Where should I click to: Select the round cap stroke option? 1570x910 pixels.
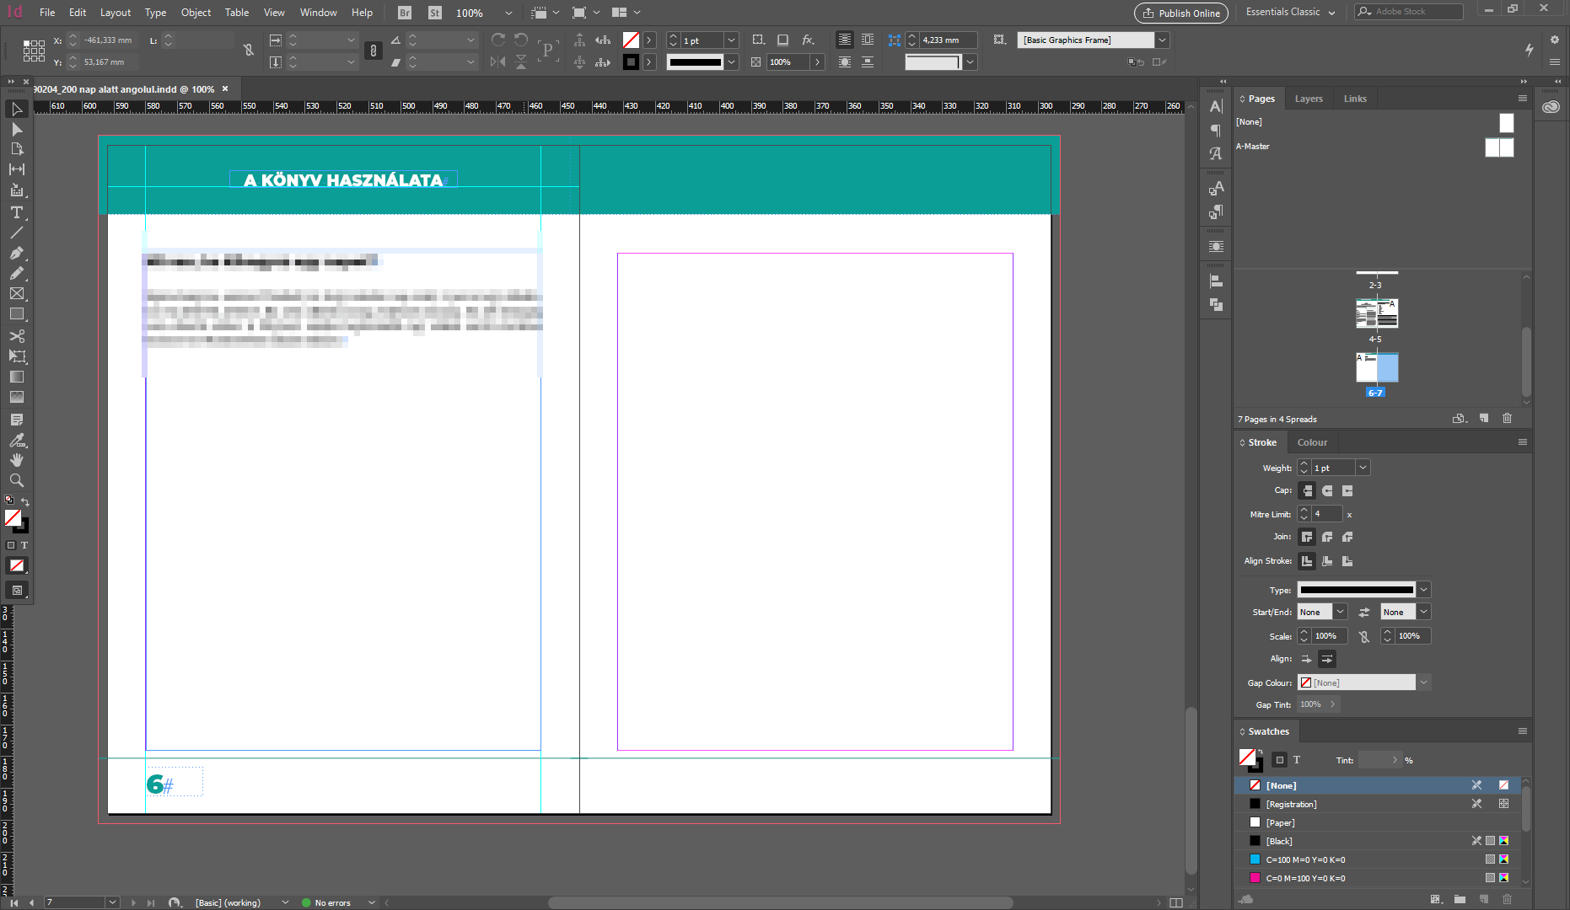coord(1327,490)
